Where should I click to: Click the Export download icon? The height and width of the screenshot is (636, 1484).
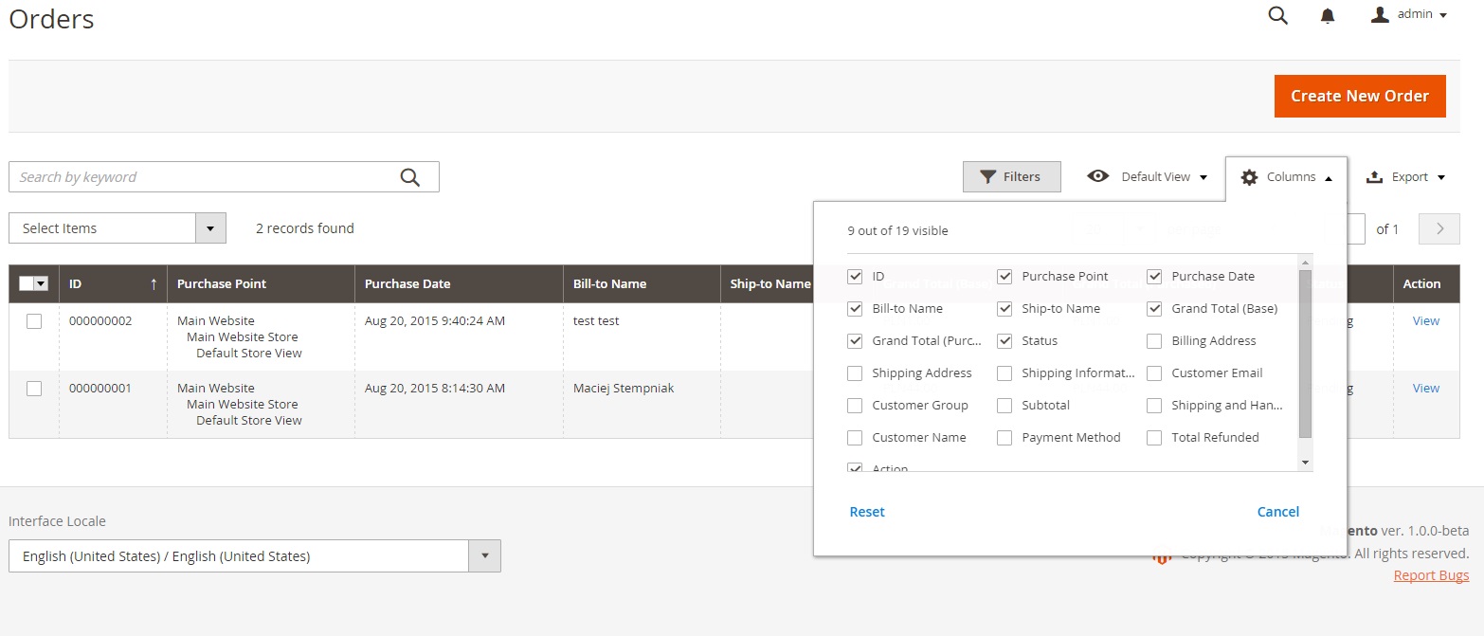1374,176
